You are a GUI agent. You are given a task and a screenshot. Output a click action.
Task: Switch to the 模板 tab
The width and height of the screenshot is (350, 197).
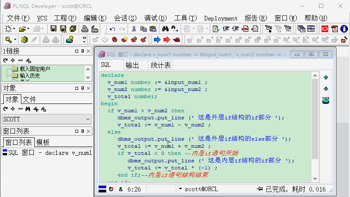[43, 142]
